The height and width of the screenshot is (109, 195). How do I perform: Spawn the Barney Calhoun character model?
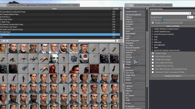(x=13, y=48)
